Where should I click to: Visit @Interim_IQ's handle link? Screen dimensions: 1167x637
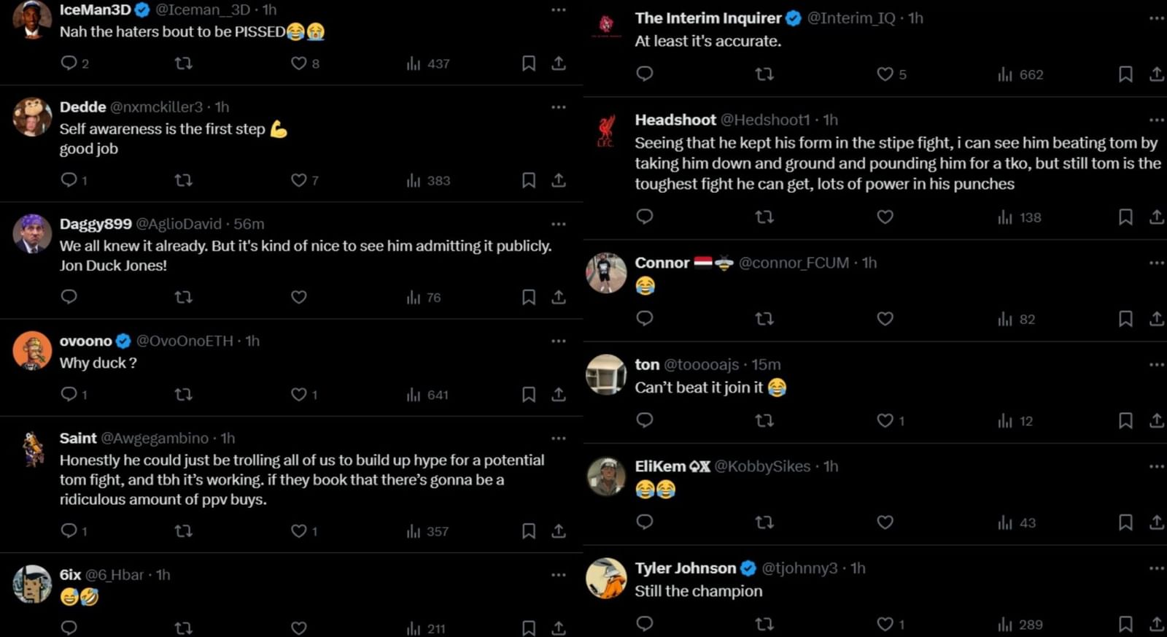pos(850,18)
